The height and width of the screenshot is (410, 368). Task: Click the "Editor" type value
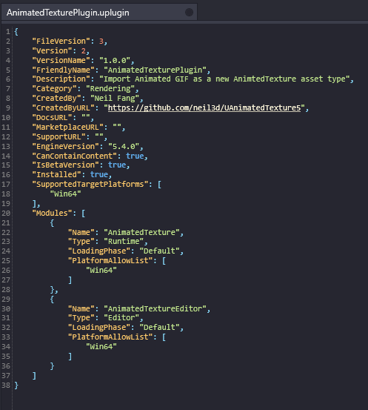click(x=121, y=318)
